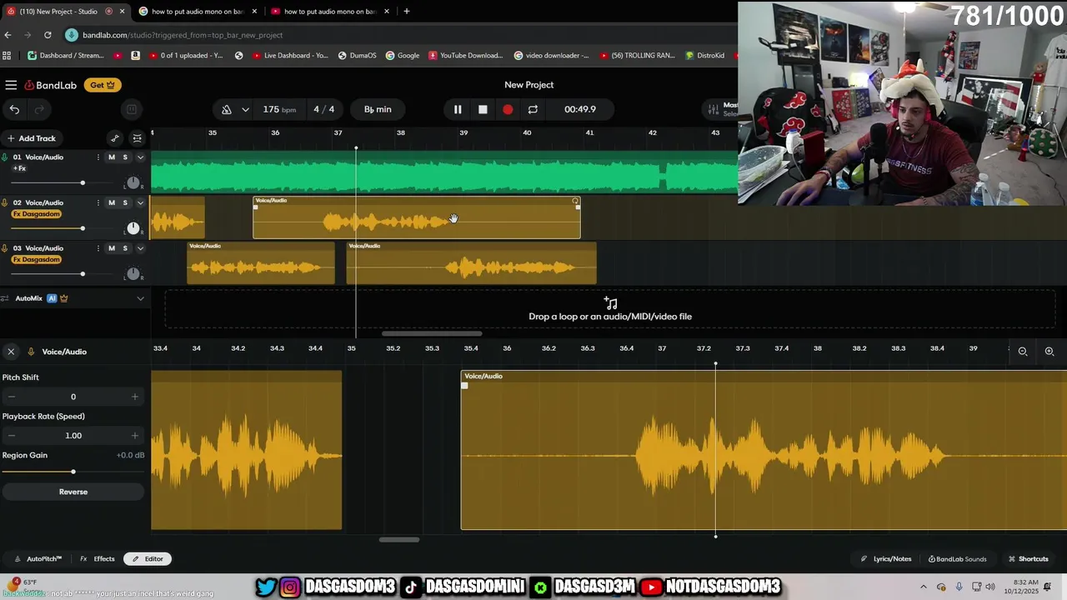Mute track 01 Voice/Audio

pyautogui.click(x=112, y=157)
